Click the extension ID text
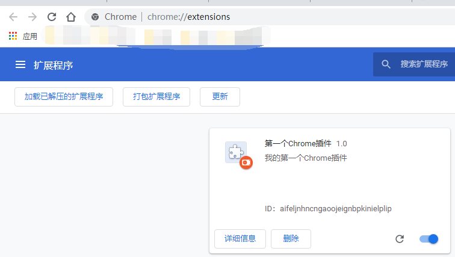455x257 pixels. (328, 209)
